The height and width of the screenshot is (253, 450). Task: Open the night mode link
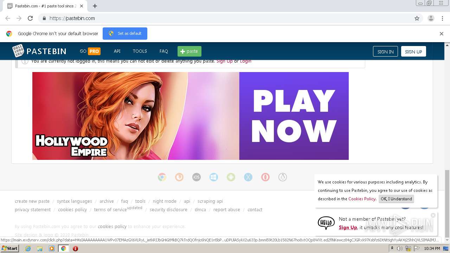[x=165, y=201]
